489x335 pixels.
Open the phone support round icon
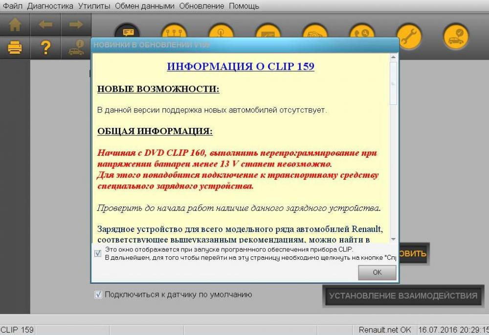[x=362, y=31]
